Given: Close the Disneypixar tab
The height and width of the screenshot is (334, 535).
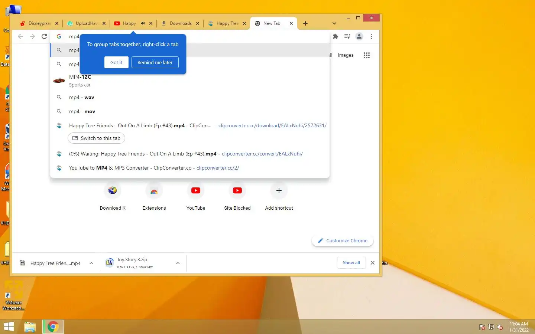Looking at the screenshot, I should point(57,23).
